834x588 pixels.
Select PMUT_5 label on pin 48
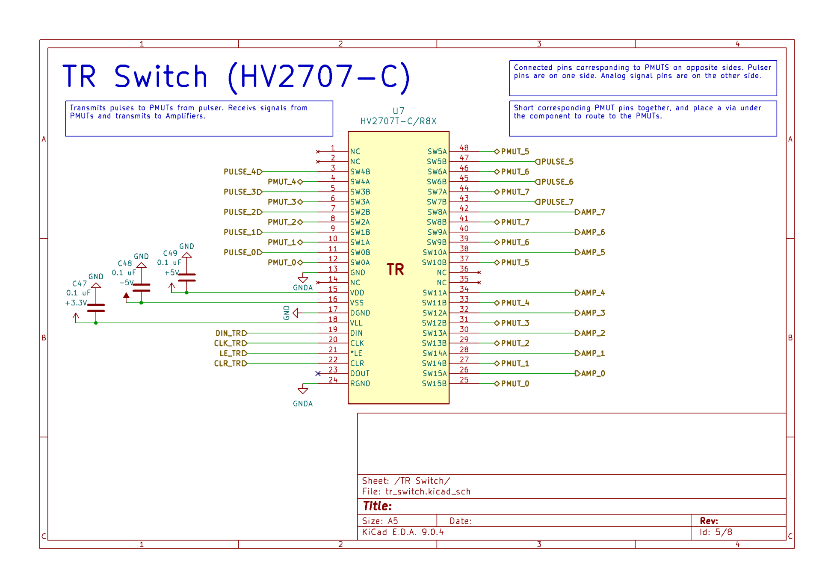[x=512, y=152]
